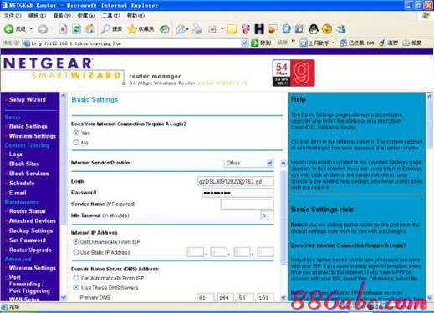Click the yellow smiley face toolbar icon
Screen dimensions: 434x313
point(327,29)
